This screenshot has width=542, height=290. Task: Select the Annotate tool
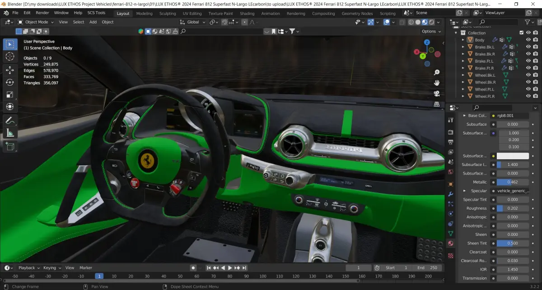pyautogui.click(x=10, y=120)
